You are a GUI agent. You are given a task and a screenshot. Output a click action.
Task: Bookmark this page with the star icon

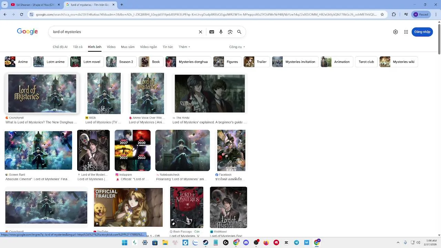pyautogui.click(x=382, y=14)
